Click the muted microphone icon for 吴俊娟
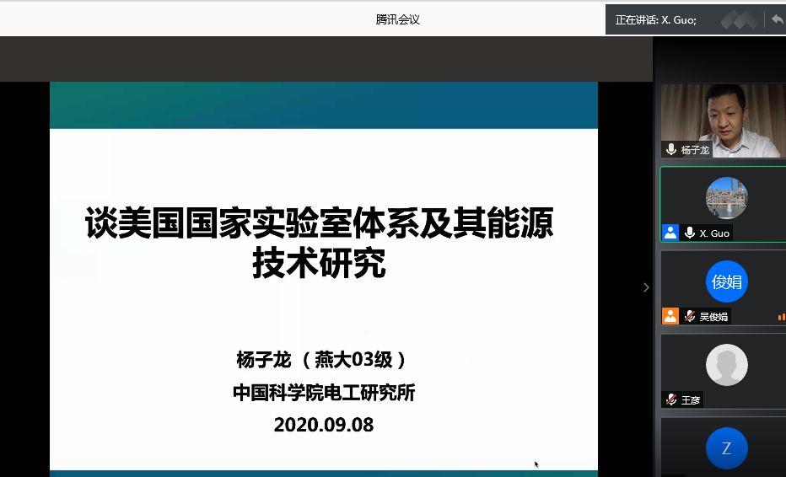The width and height of the screenshot is (786, 477). [689, 316]
